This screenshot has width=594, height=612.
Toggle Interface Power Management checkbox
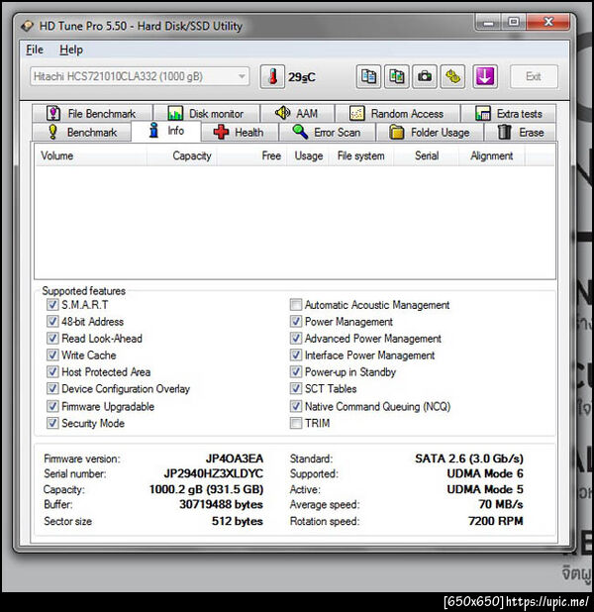click(296, 355)
